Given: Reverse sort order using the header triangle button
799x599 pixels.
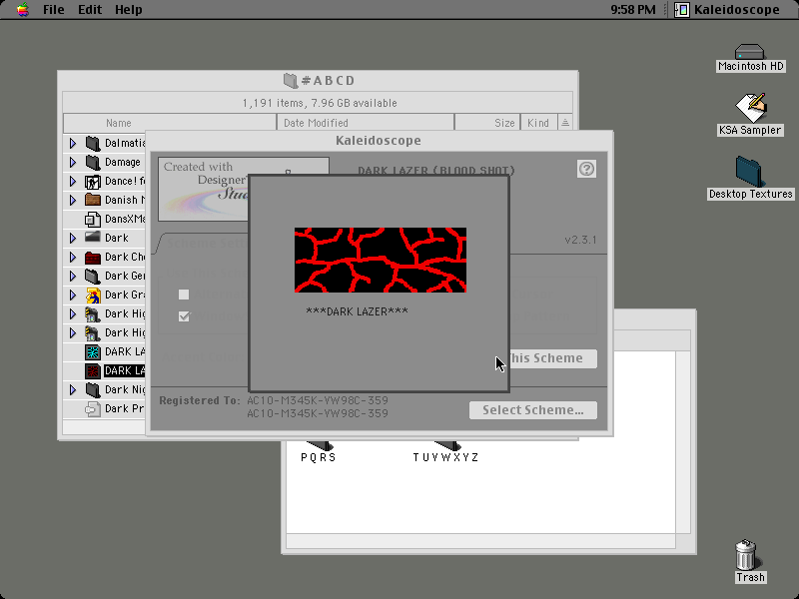Looking at the screenshot, I should point(565,123).
